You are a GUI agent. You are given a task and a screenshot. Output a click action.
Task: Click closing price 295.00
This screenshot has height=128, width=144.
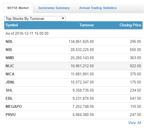pos(136,42)
